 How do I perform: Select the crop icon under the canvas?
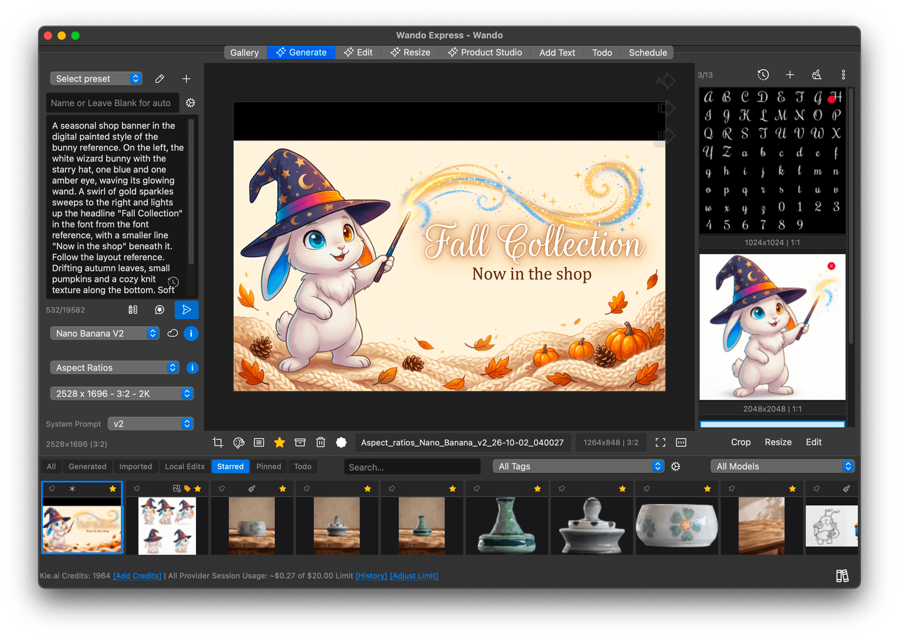point(218,442)
